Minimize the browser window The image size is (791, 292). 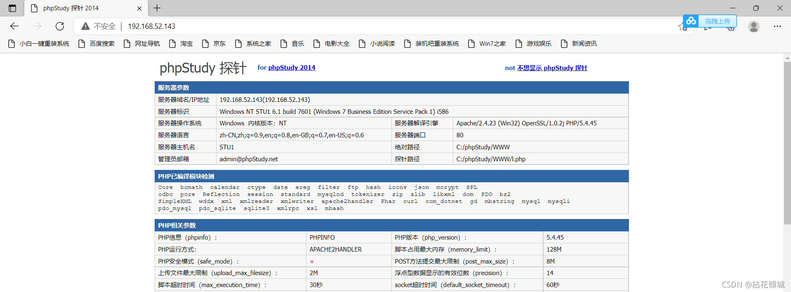click(x=732, y=8)
